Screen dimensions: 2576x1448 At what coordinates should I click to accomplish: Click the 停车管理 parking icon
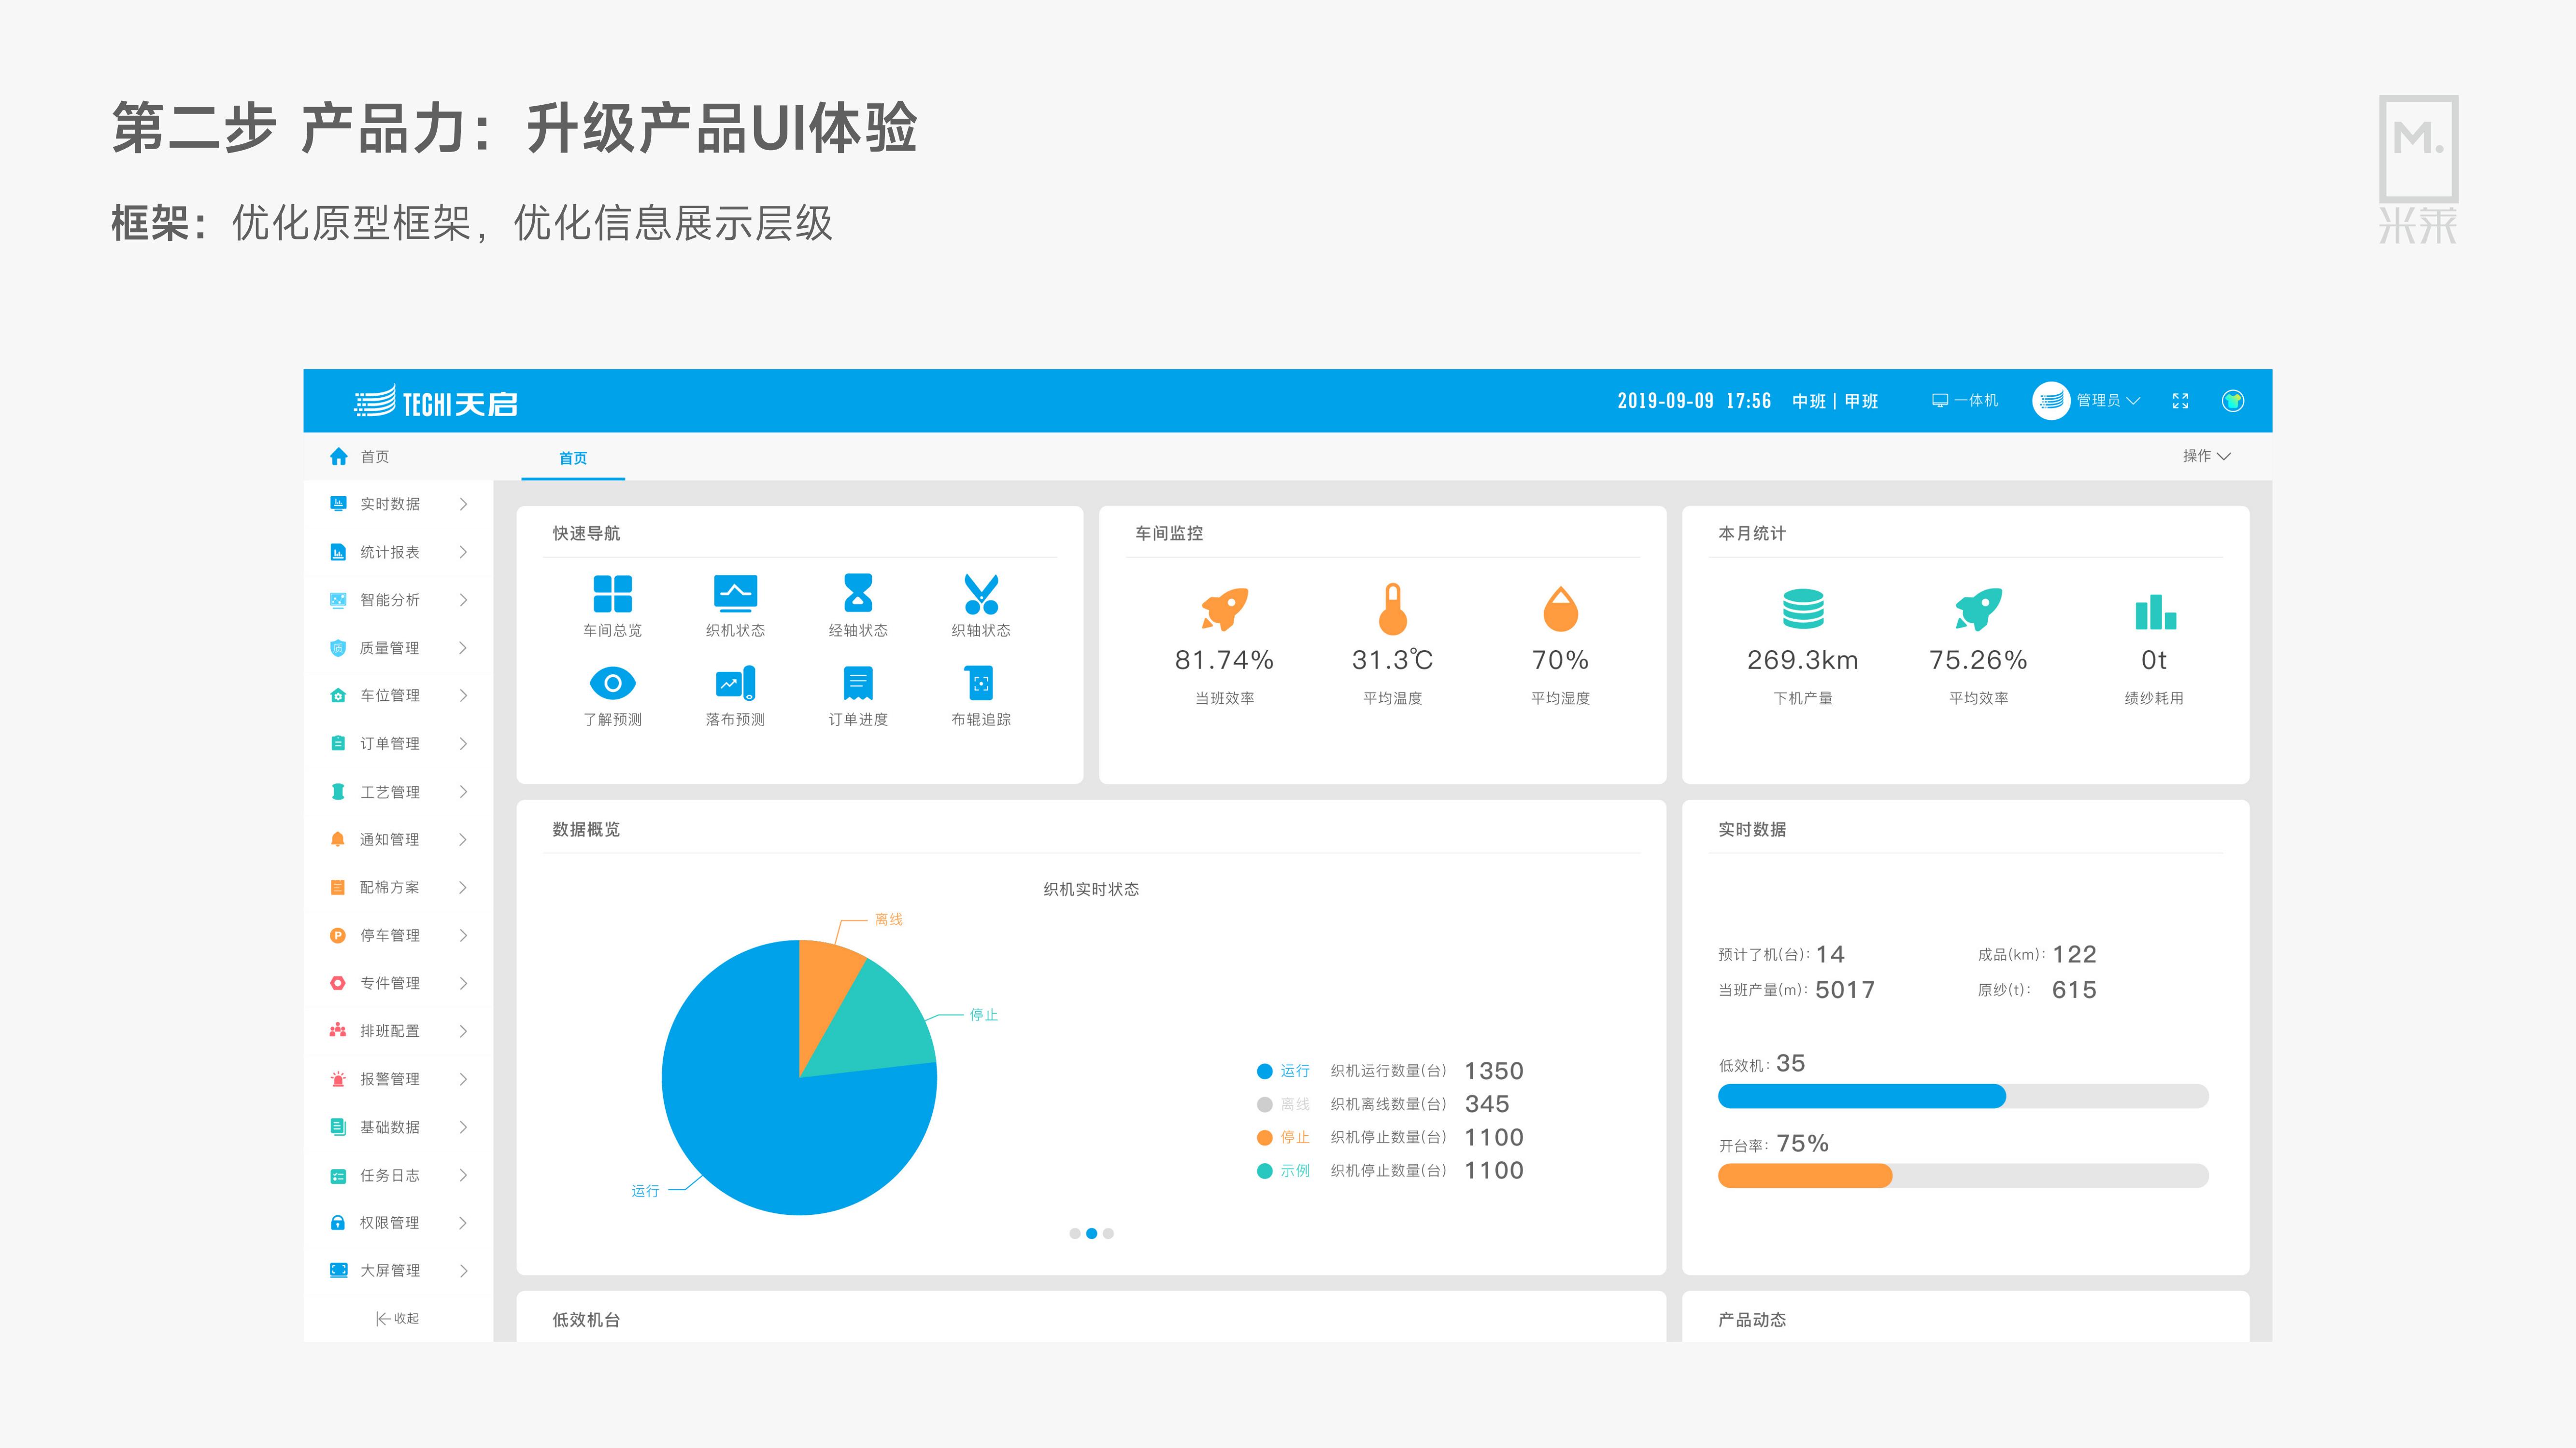point(338,935)
